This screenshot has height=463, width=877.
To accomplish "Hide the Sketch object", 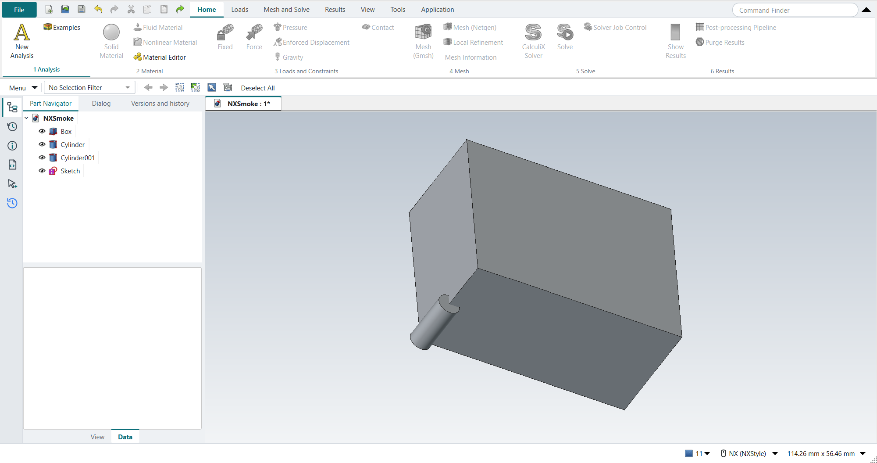I will click(x=42, y=171).
